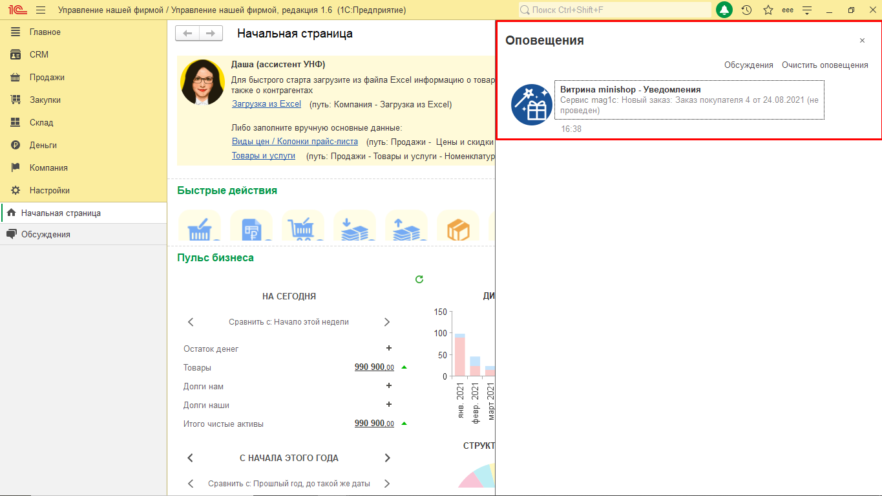Refresh business pulse with green reload icon
The height and width of the screenshot is (496, 882).
[419, 279]
